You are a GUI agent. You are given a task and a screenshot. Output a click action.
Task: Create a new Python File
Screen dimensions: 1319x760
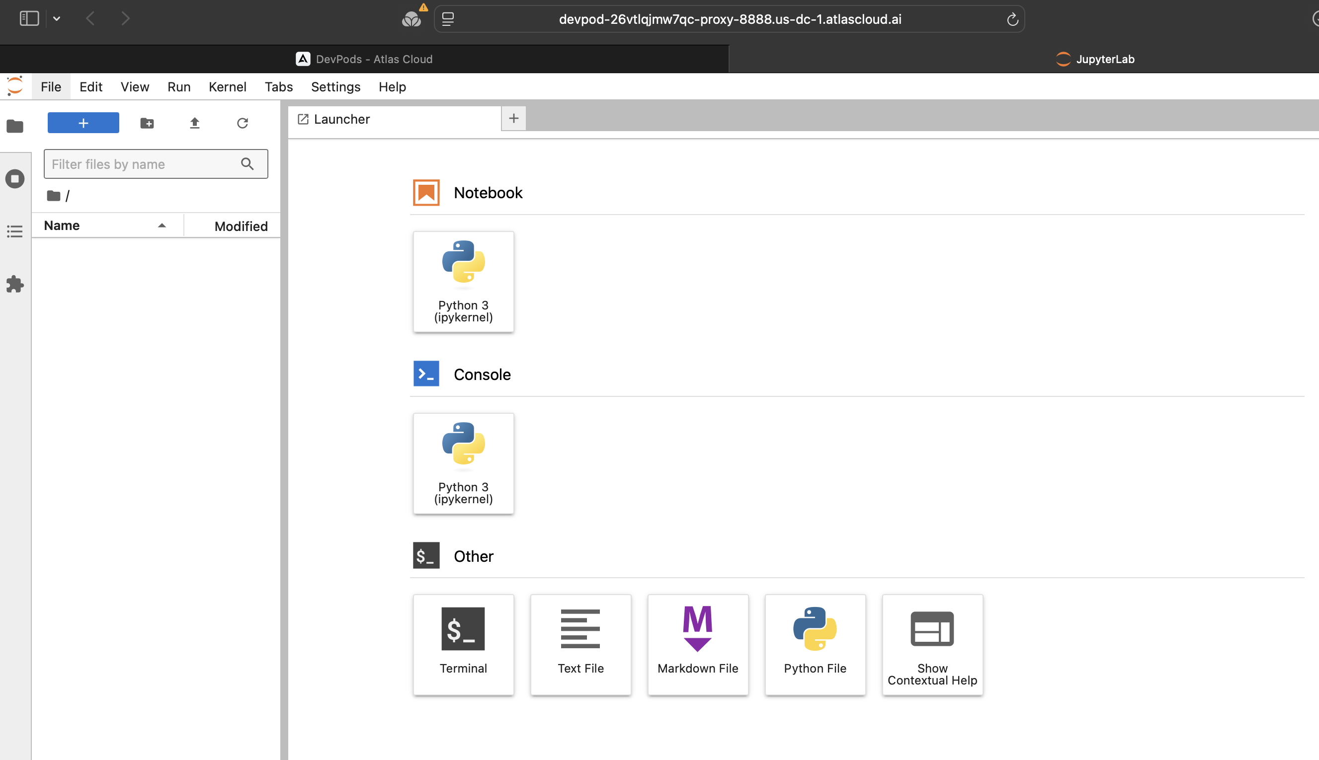pos(815,645)
